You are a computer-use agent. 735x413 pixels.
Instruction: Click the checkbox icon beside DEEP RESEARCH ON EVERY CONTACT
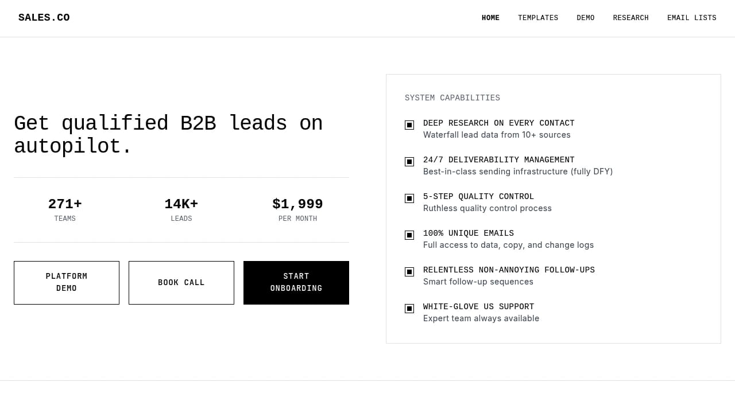pos(409,124)
